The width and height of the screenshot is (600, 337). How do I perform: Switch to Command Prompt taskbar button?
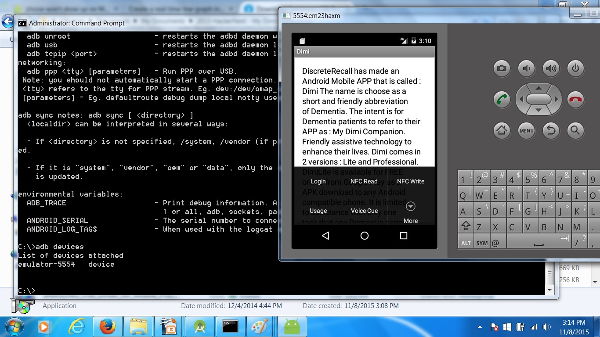point(230,326)
